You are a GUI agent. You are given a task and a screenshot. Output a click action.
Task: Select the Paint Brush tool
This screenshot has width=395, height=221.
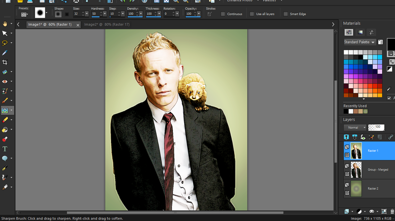[5, 100]
